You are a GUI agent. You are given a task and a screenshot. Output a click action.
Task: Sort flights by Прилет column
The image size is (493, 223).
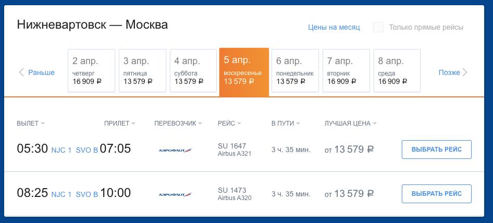coord(119,123)
